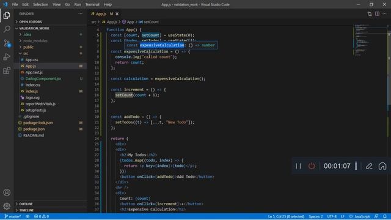The width and height of the screenshot is (391, 220).
Task: Expand the Outline section
Action: (26, 204)
